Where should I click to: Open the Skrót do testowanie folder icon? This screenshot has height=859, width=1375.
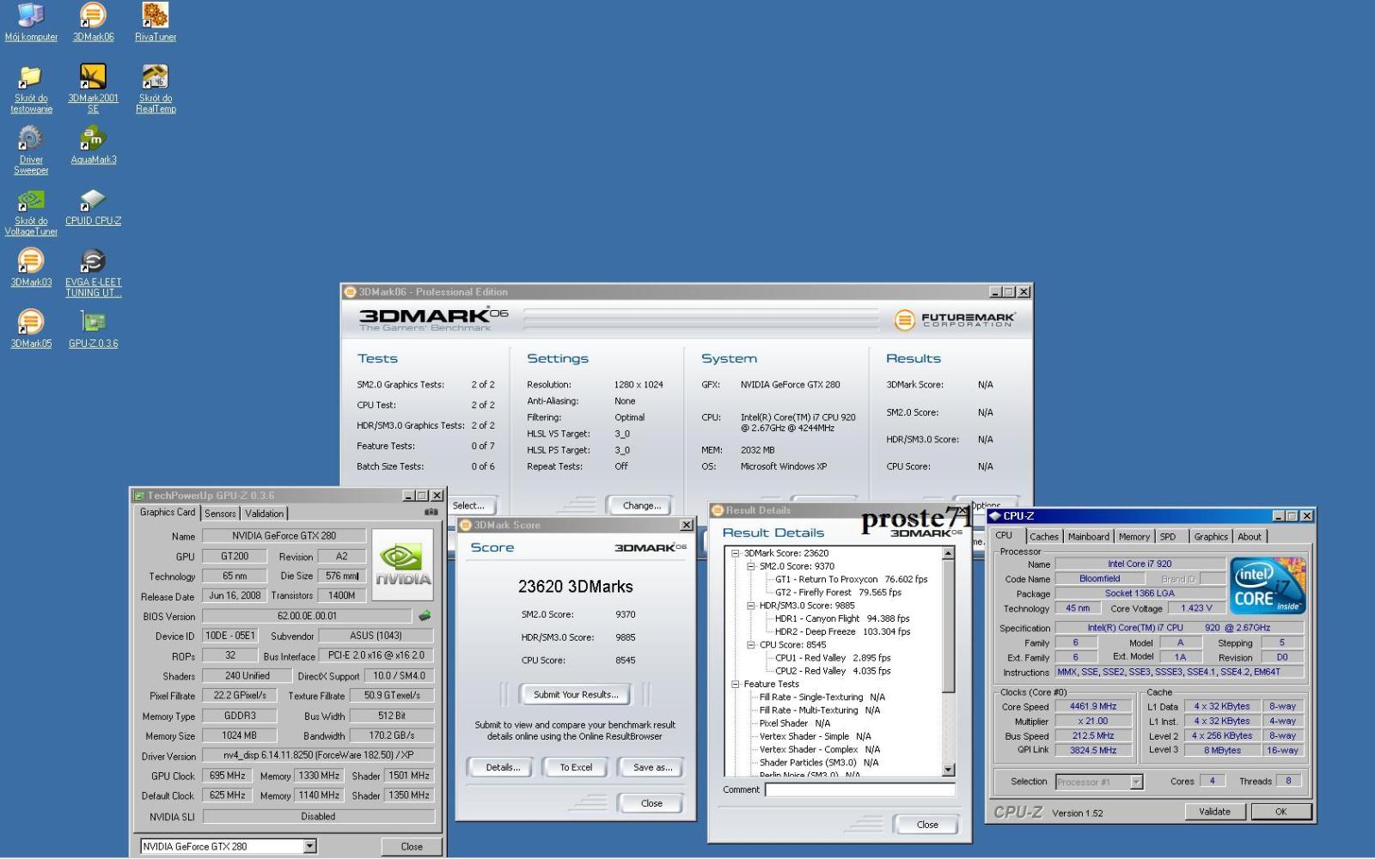(x=31, y=88)
